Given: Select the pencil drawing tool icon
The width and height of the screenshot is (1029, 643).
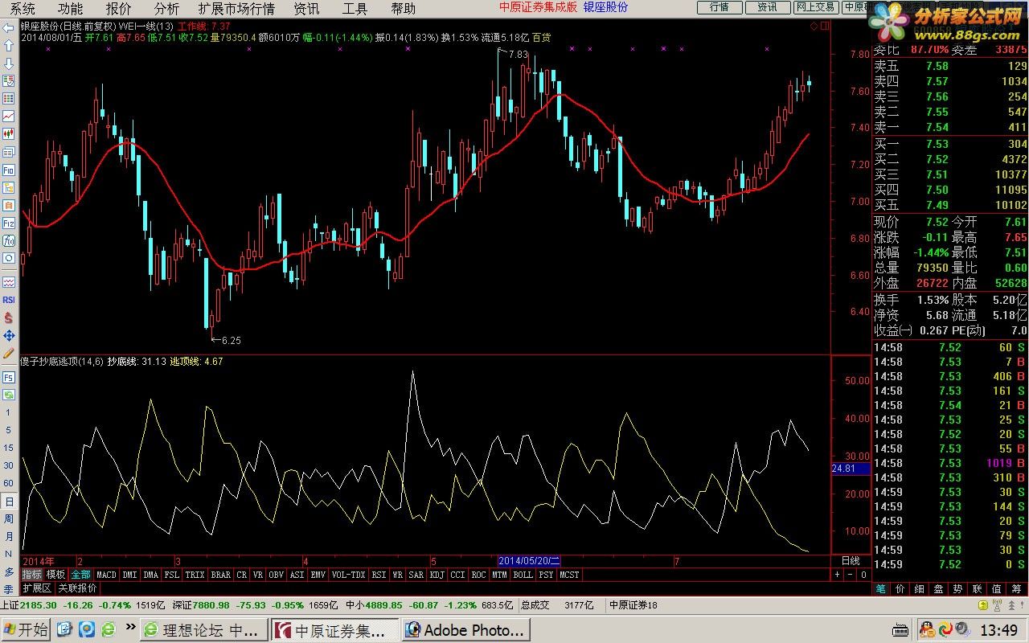Looking at the screenshot, I should 9,353.
